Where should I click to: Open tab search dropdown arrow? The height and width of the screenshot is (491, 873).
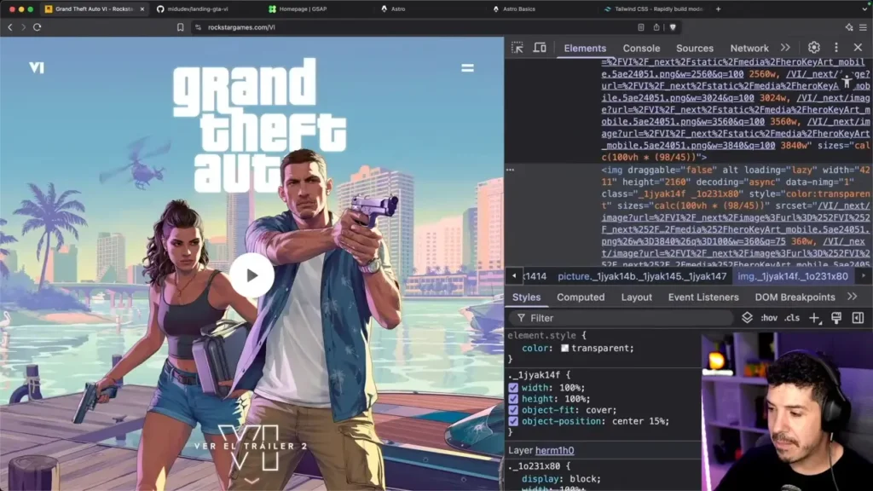(864, 9)
